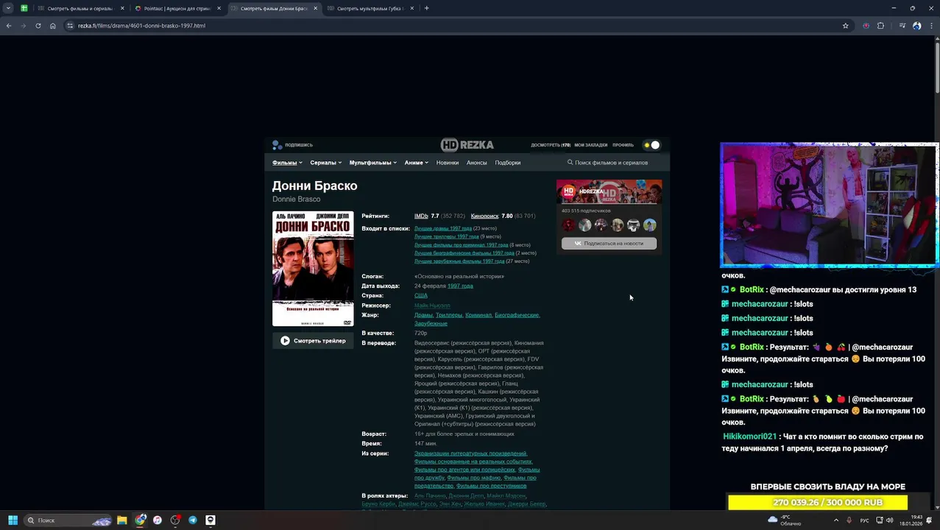The height and width of the screenshot is (530, 940).
Task: Open the 'Новинки' section
Action: 448,163
